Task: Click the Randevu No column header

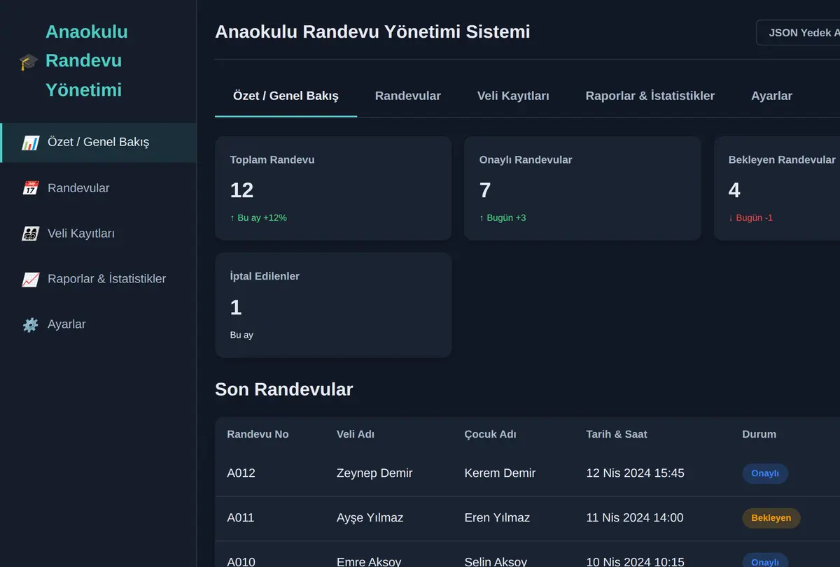Action: coord(258,434)
